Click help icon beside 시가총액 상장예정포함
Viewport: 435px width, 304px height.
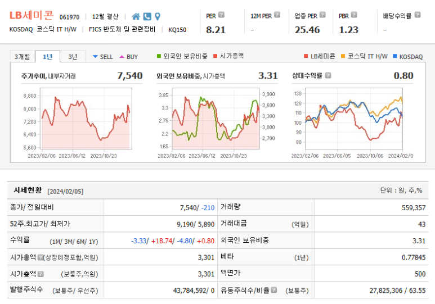(x=40, y=257)
